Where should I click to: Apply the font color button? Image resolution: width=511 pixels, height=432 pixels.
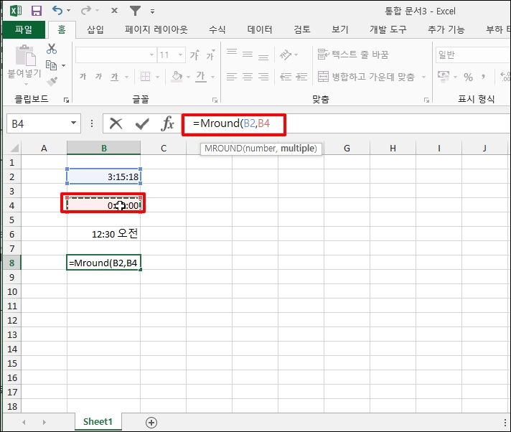201,77
